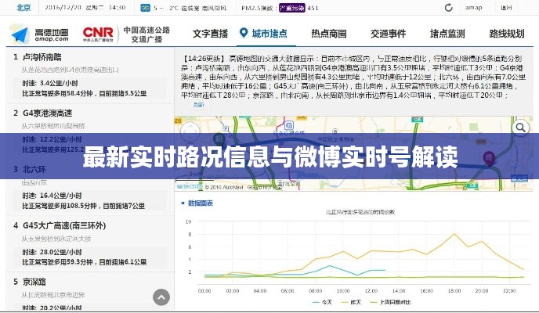Viewport: 539px width, 313px height.
Task: Click the 严重污染 PM2.5 level badge
Action: pos(291,8)
